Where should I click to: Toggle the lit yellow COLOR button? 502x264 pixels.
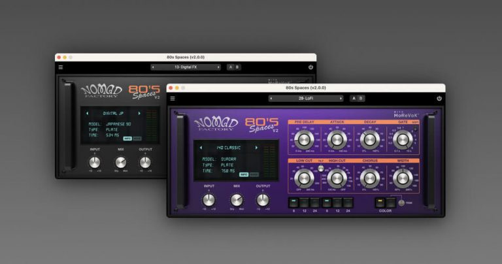(380, 203)
